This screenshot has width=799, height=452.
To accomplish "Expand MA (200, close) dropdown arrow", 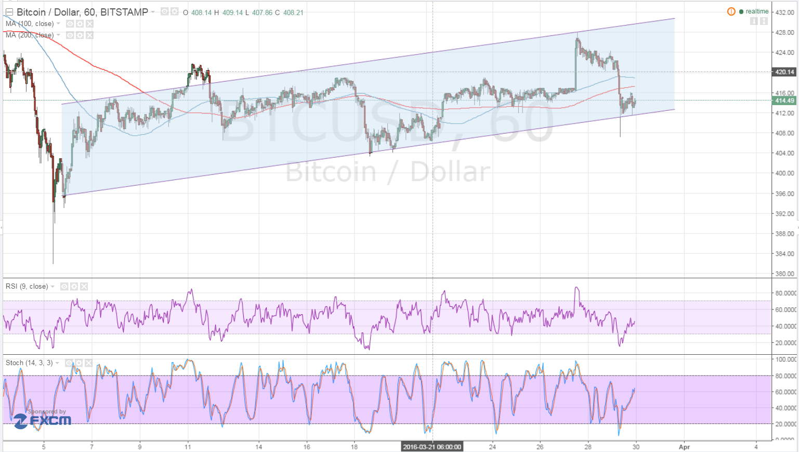I will pyautogui.click(x=58, y=35).
